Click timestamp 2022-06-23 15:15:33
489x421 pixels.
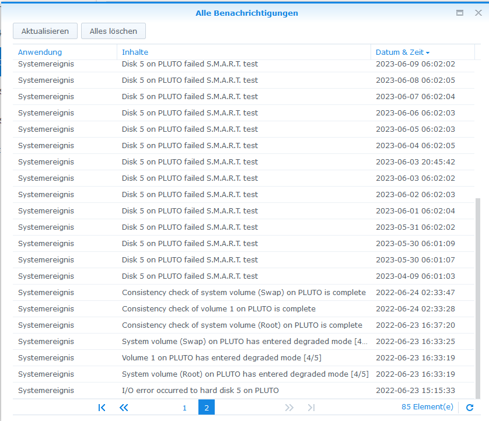click(x=415, y=391)
